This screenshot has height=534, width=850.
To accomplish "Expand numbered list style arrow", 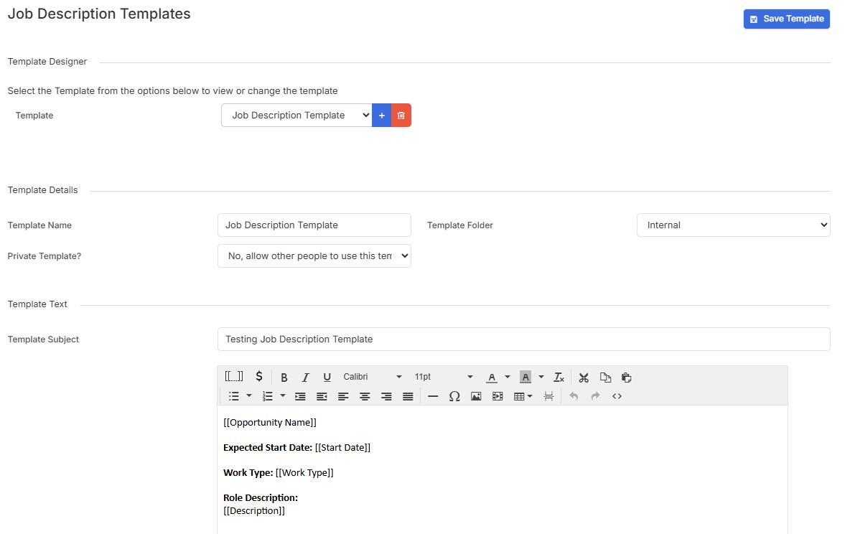I will pyautogui.click(x=283, y=395).
